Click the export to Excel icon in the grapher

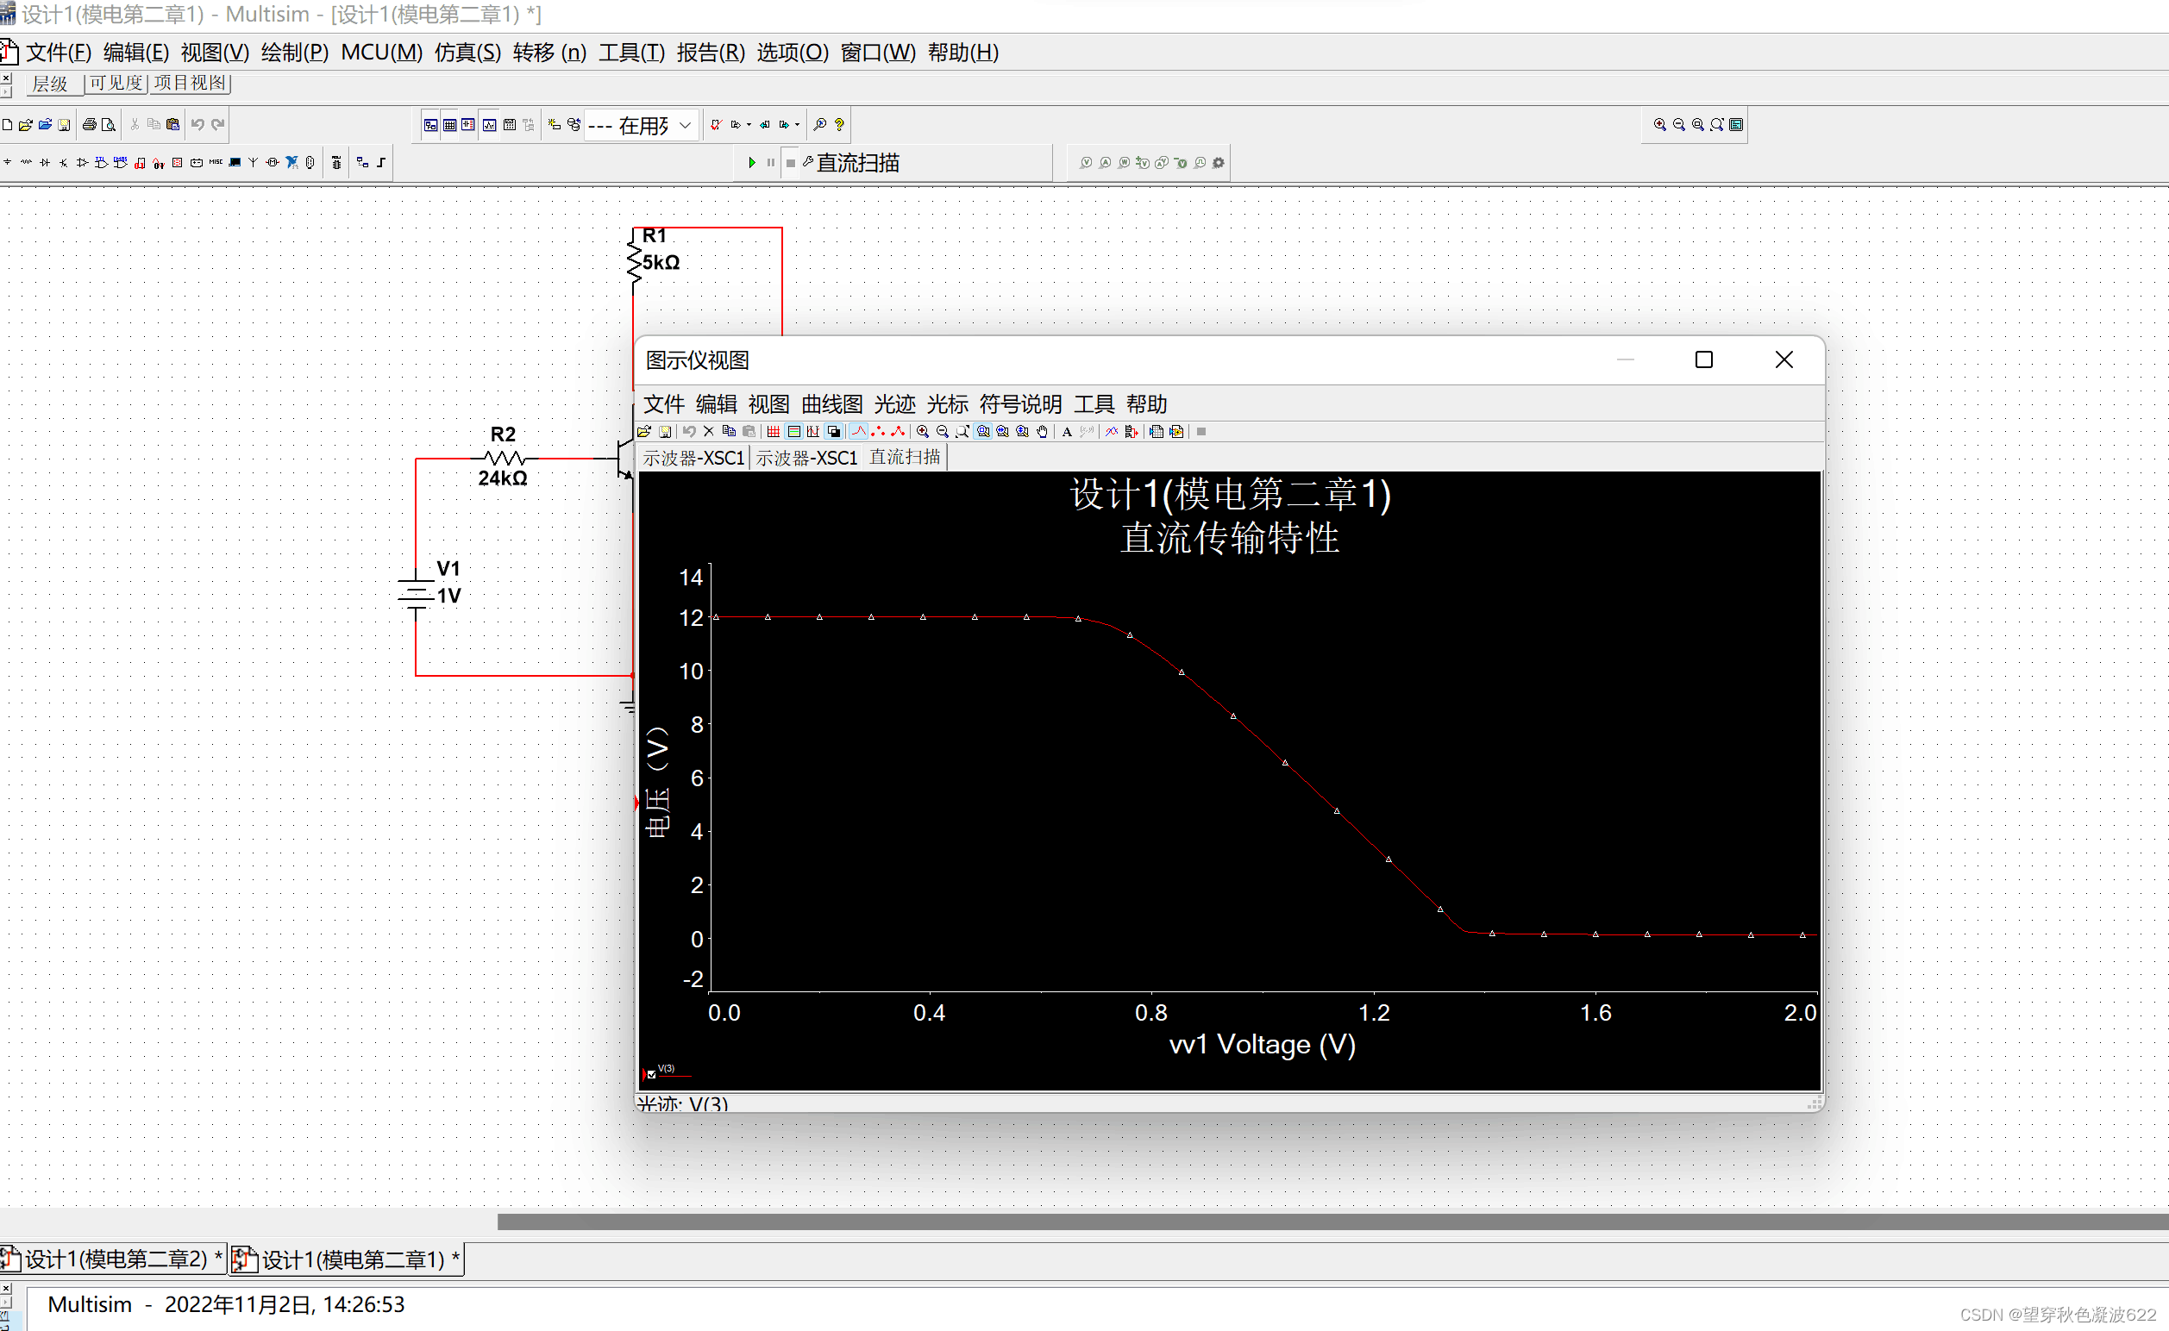click(x=1157, y=431)
